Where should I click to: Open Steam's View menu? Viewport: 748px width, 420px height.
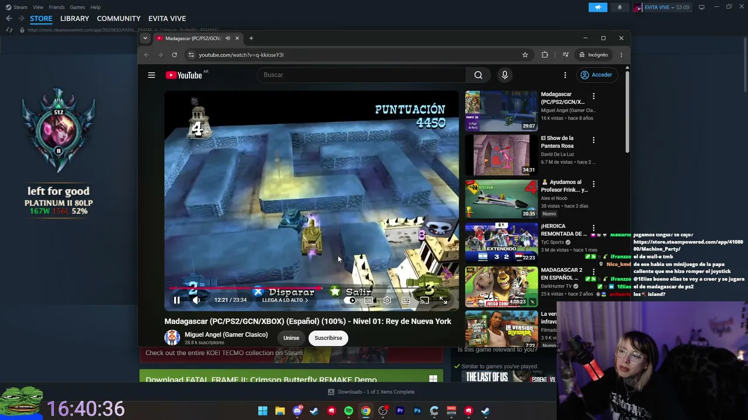point(38,7)
